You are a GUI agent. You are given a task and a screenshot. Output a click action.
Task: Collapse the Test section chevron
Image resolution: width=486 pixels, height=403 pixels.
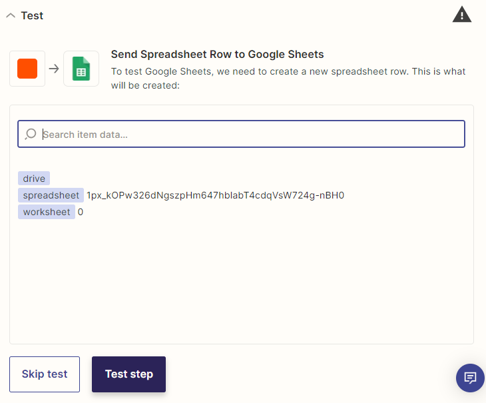10,16
